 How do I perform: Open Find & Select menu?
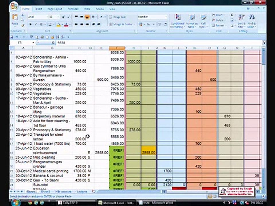252,21
